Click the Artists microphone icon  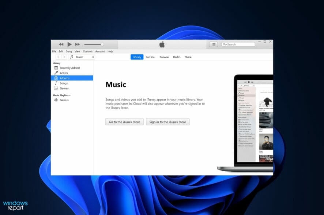click(x=56, y=73)
